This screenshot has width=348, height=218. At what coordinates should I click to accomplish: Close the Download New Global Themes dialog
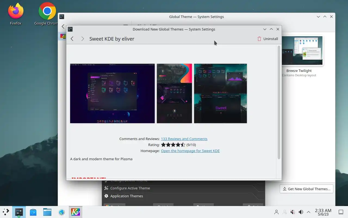pos(278,29)
